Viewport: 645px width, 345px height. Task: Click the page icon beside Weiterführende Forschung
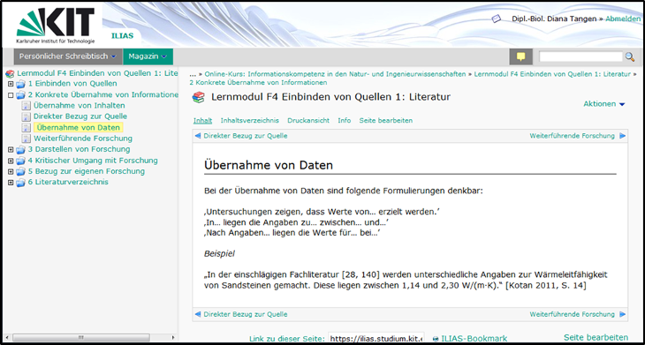(27, 139)
